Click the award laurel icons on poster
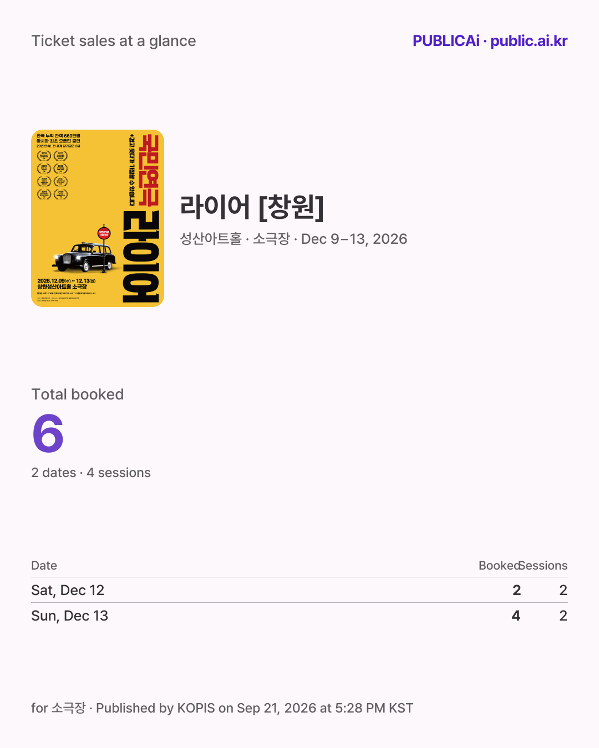Image resolution: width=599 pixels, height=748 pixels. pos(52,175)
